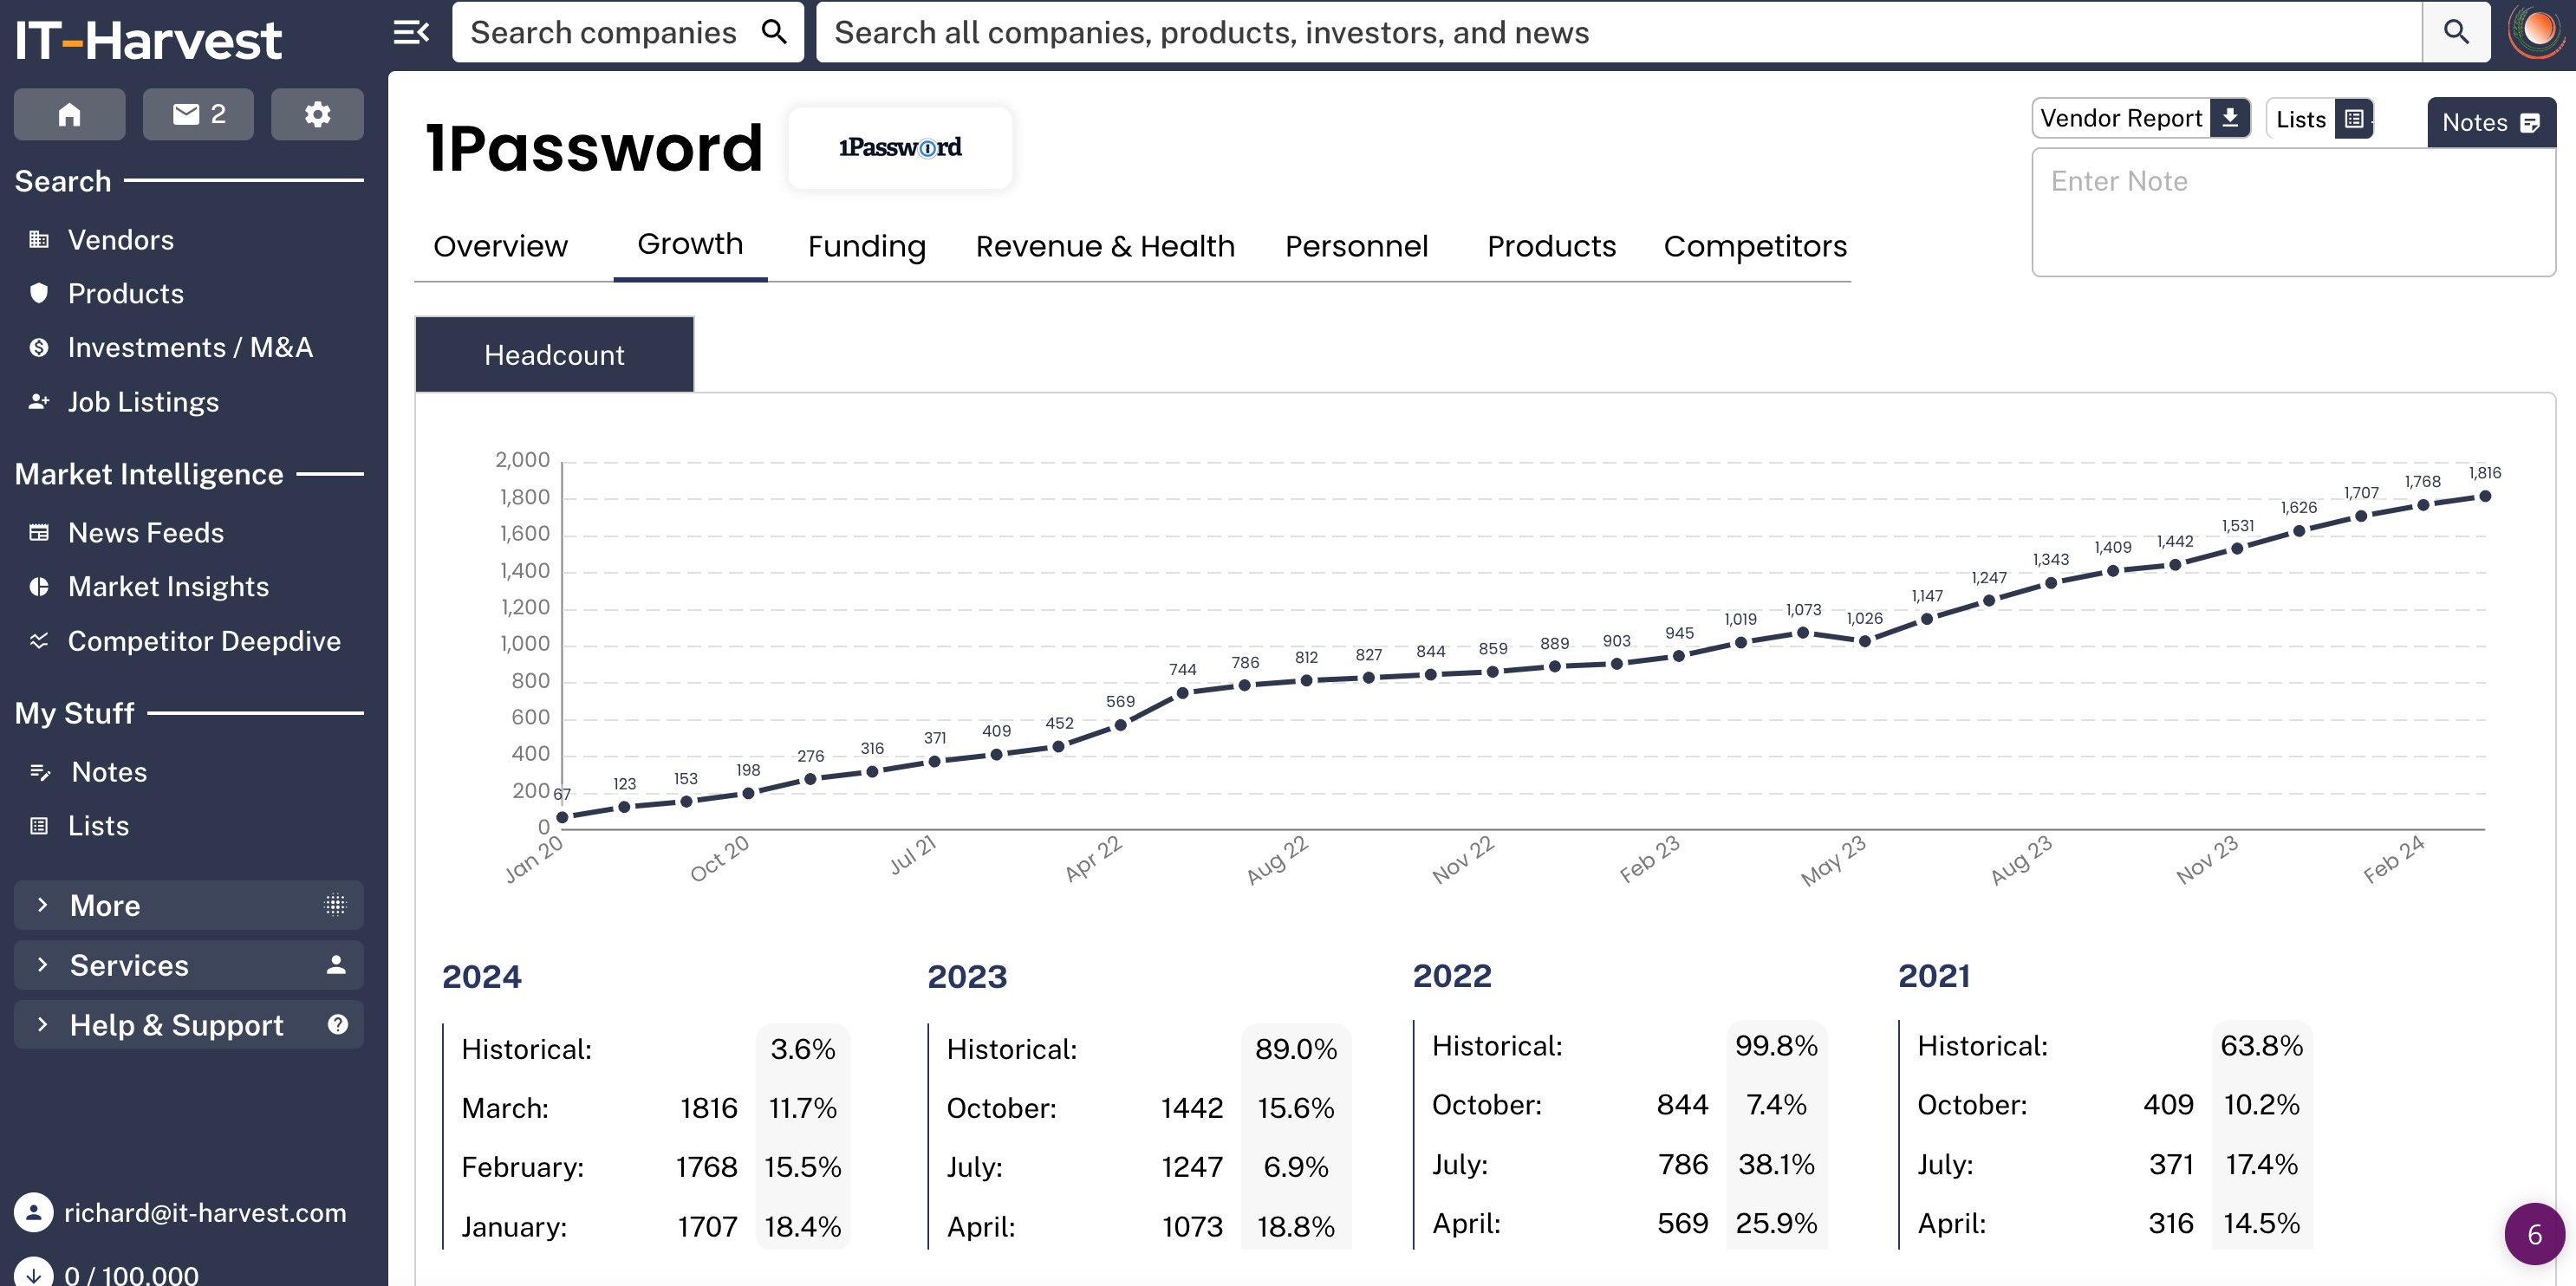The height and width of the screenshot is (1286, 2576).
Task: Click the 744 data point on chart
Action: pyautogui.click(x=1182, y=693)
